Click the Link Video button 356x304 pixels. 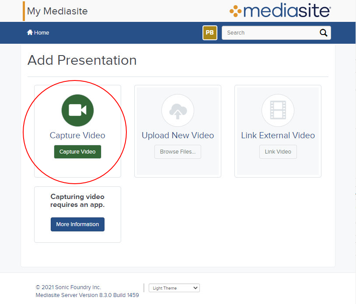[278, 152]
